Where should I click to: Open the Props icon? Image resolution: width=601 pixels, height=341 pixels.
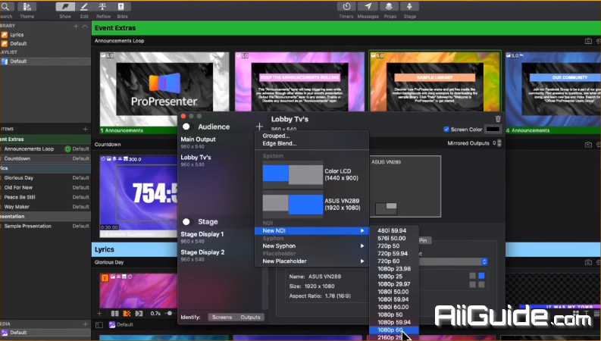click(390, 7)
